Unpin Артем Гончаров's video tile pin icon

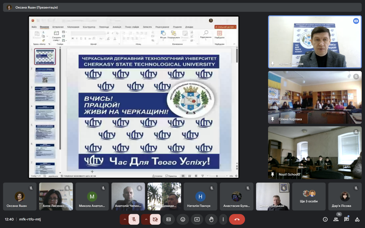[273, 64]
